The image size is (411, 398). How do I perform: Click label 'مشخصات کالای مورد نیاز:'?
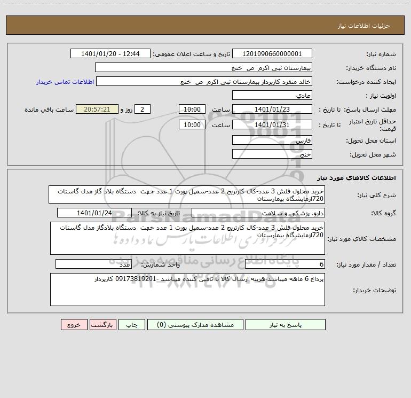pos(362,239)
